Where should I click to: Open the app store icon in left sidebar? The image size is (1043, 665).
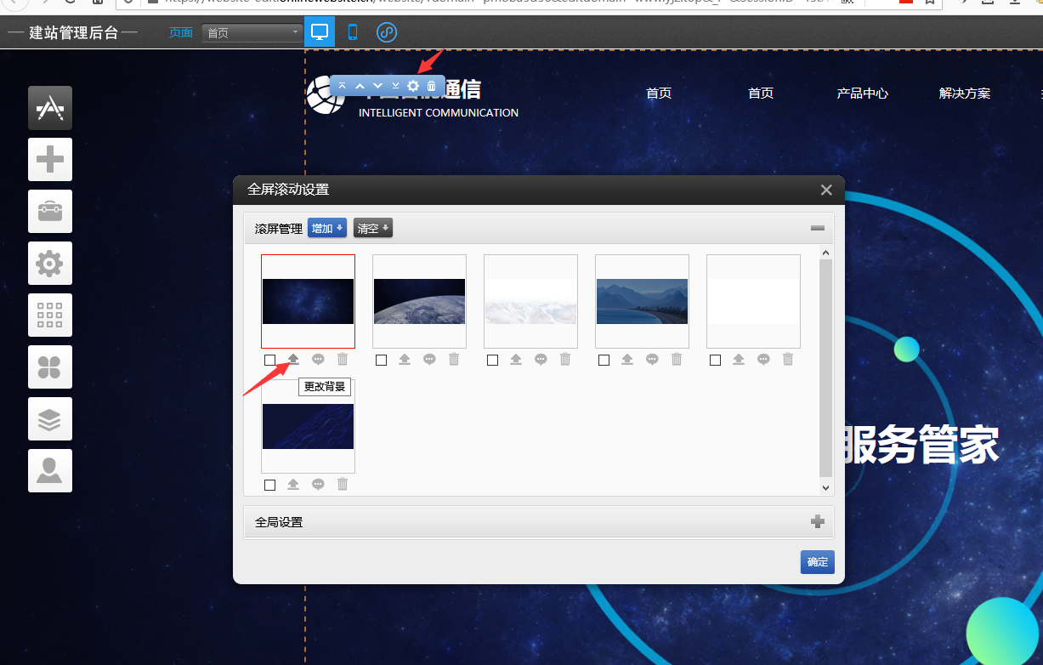(50, 108)
